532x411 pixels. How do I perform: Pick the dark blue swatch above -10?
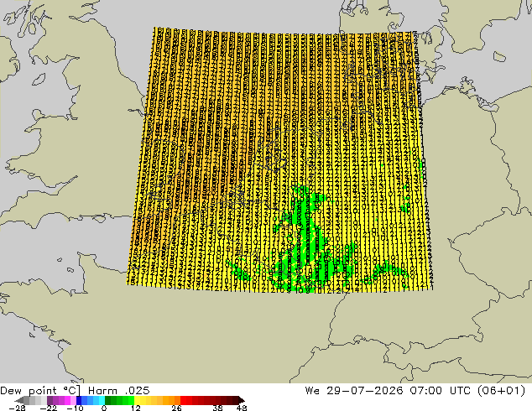tap(79, 400)
